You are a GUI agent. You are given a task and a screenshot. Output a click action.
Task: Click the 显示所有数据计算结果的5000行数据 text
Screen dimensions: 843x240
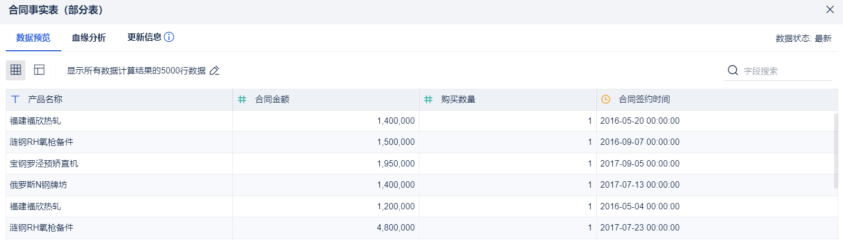[x=136, y=71]
